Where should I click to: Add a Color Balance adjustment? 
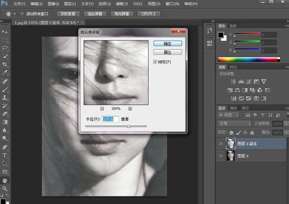pos(238,90)
